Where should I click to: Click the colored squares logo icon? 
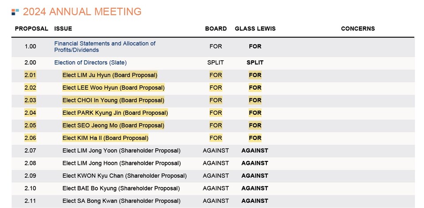tap(15, 12)
